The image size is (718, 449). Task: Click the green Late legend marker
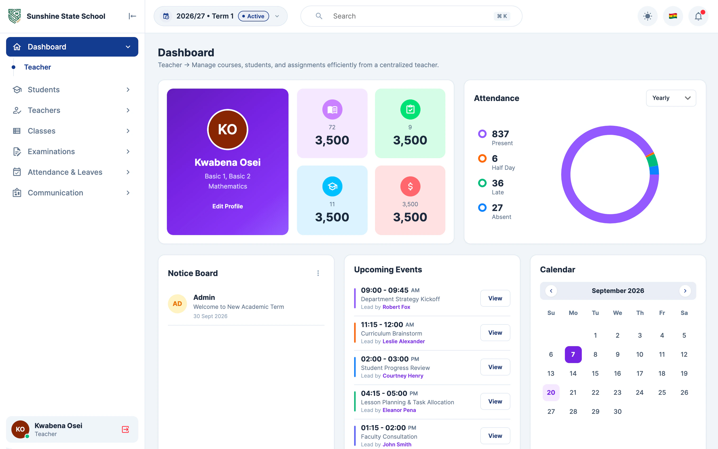pyautogui.click(x=482, y=183)
